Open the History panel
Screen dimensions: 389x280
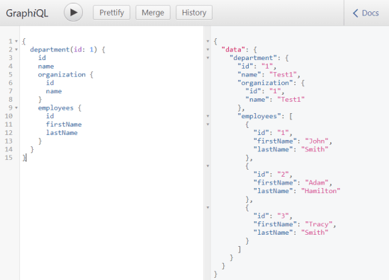coord(194,13)
